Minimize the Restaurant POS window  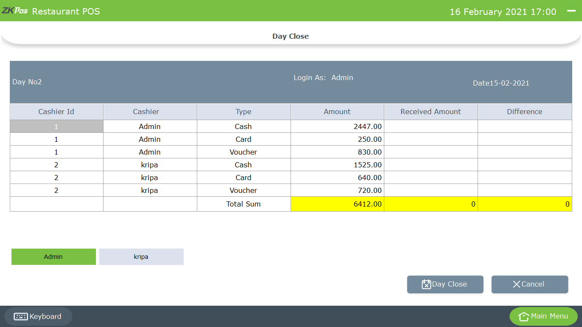tap(571, 11)
